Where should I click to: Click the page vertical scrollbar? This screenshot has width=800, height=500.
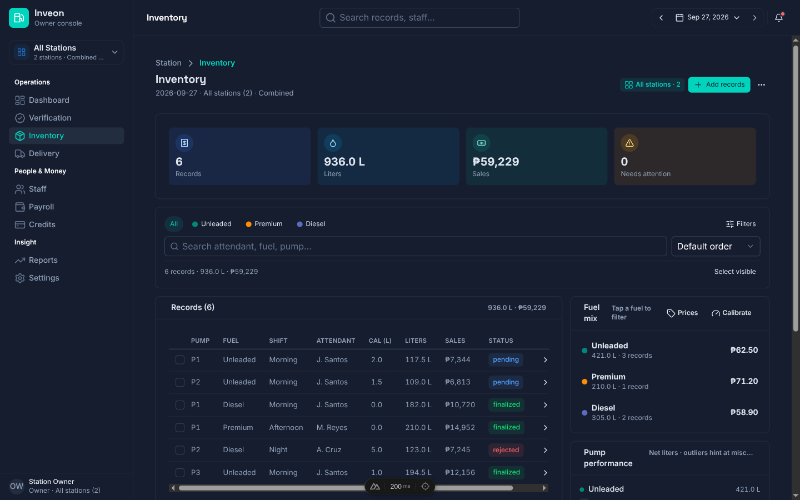[x=796, y=188]
